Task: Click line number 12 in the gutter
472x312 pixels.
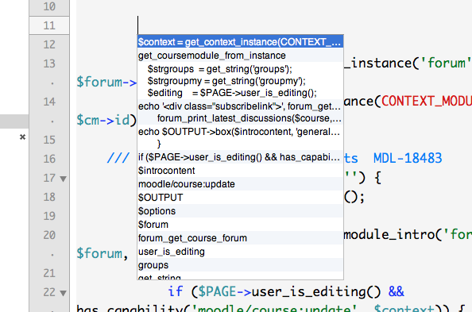Action: (49, 44)
